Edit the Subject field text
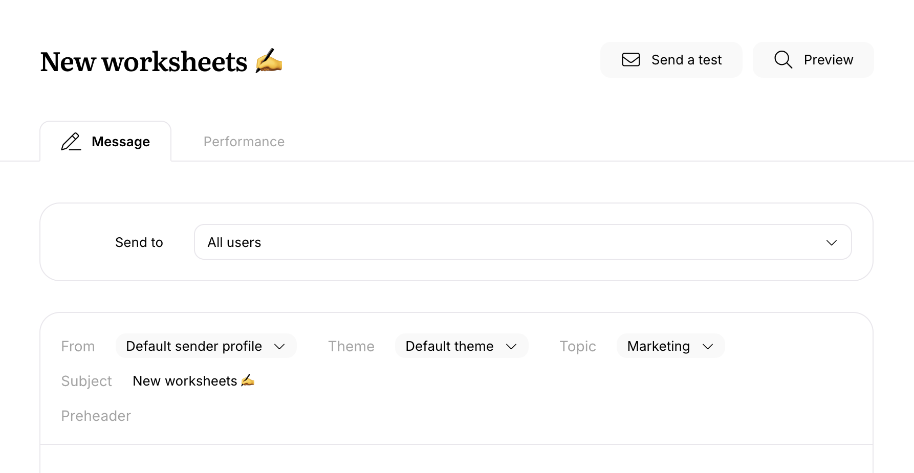Image resolution: width=914 pixels, height=473 pixels. click(x=185, y=381)
